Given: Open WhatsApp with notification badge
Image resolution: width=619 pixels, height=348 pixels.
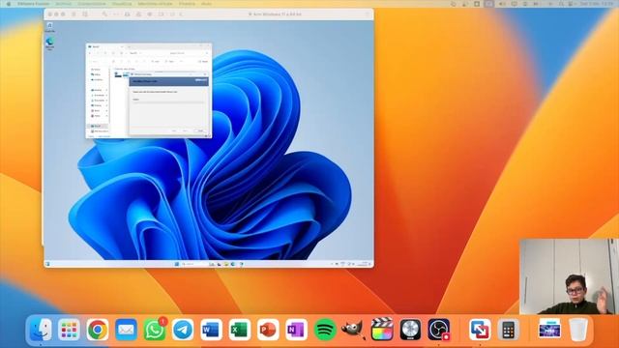Looking at the screenshot, I should tap(155, 330).
